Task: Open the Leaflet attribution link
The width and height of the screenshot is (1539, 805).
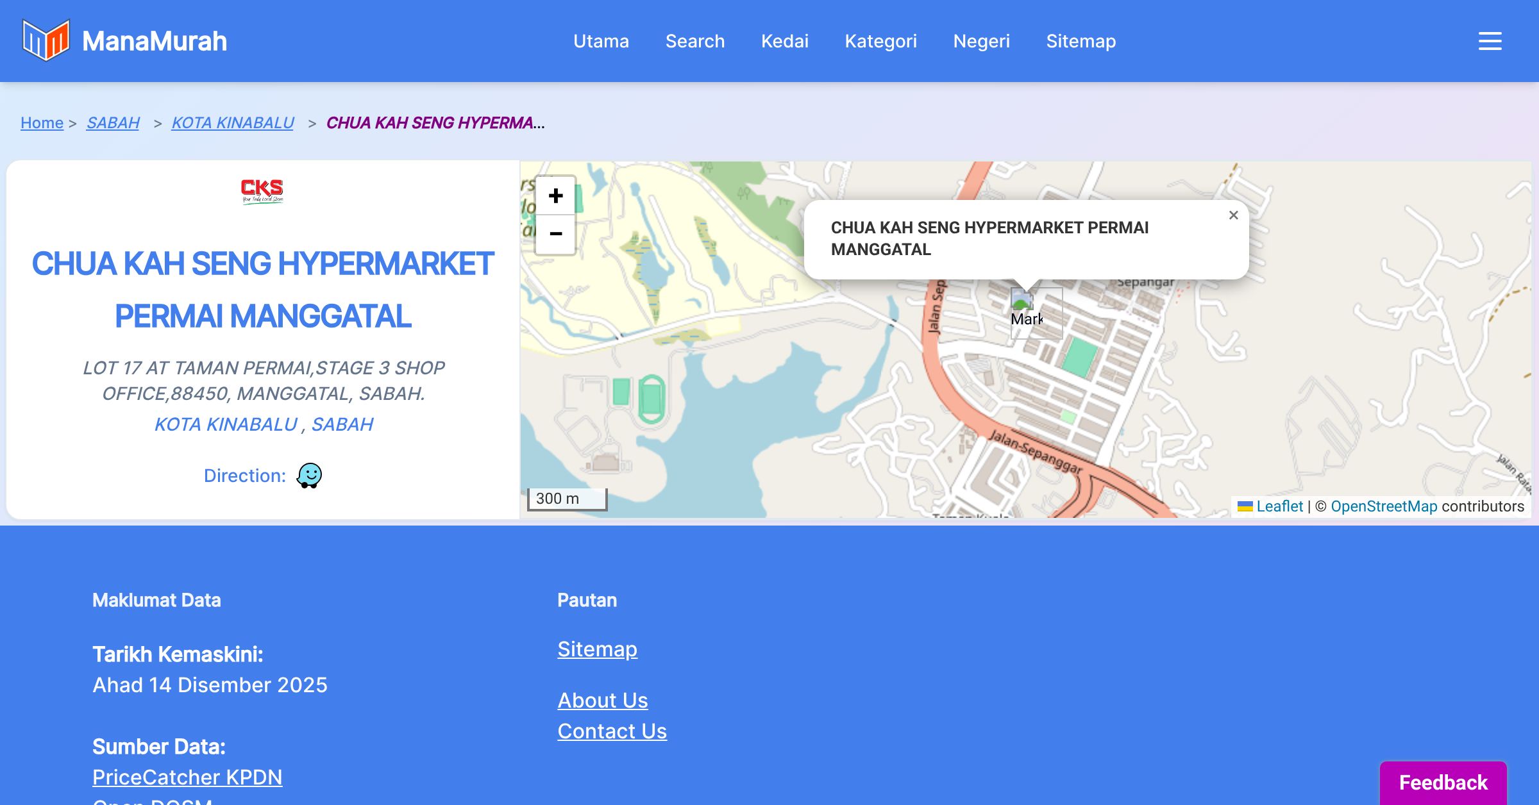Action: [x=1279, y=506]
